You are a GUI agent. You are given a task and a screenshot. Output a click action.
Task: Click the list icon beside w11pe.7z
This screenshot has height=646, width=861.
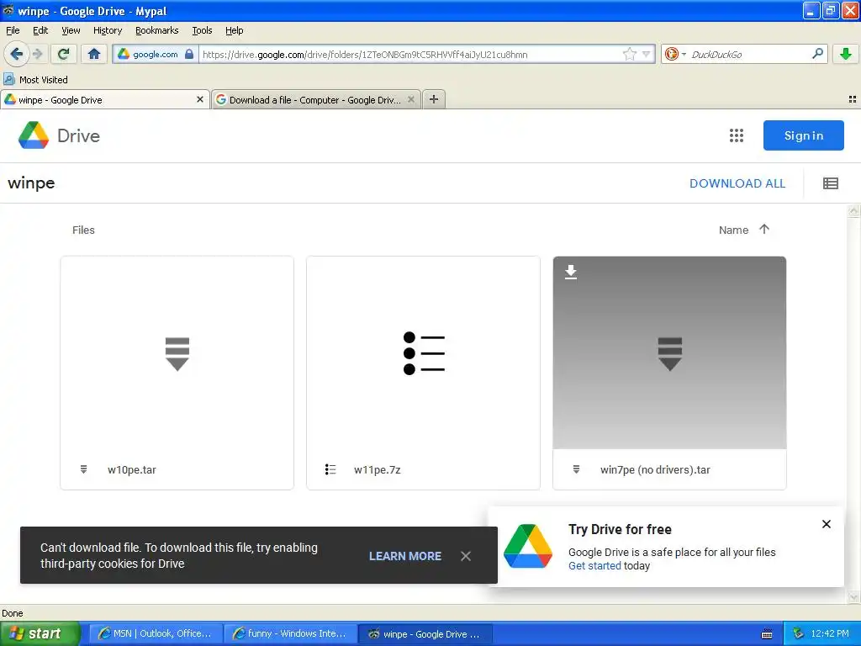point(330,469)
